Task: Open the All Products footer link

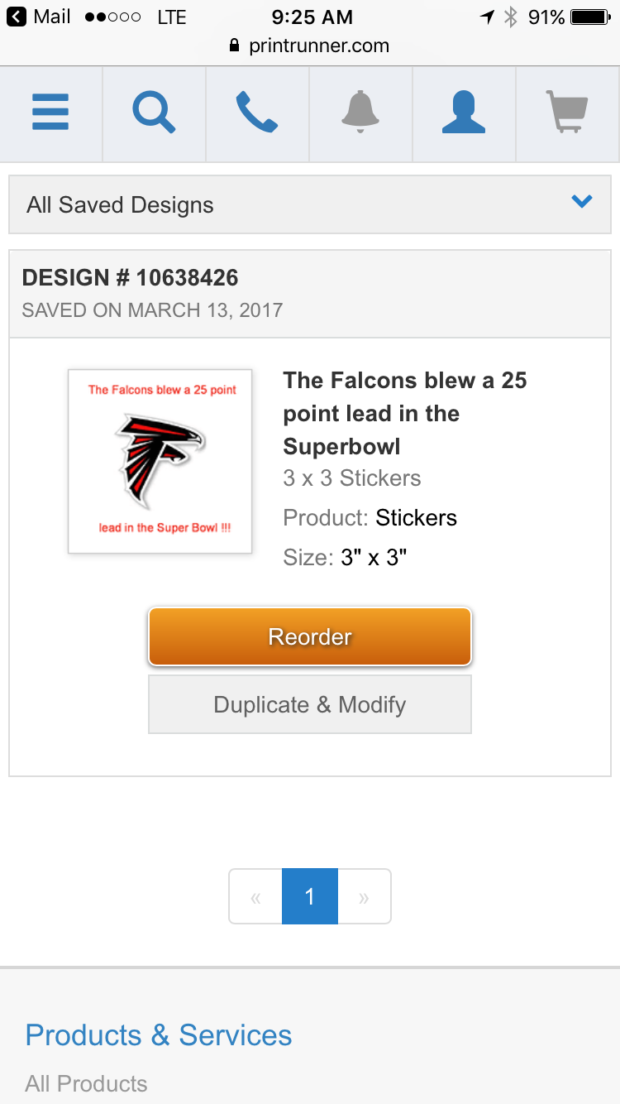Action: (86, 1083)
